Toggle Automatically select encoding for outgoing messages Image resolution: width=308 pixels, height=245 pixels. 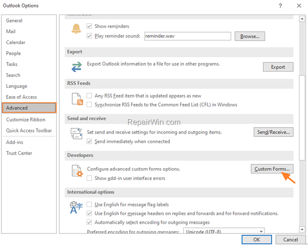click(x=89, y=222)
